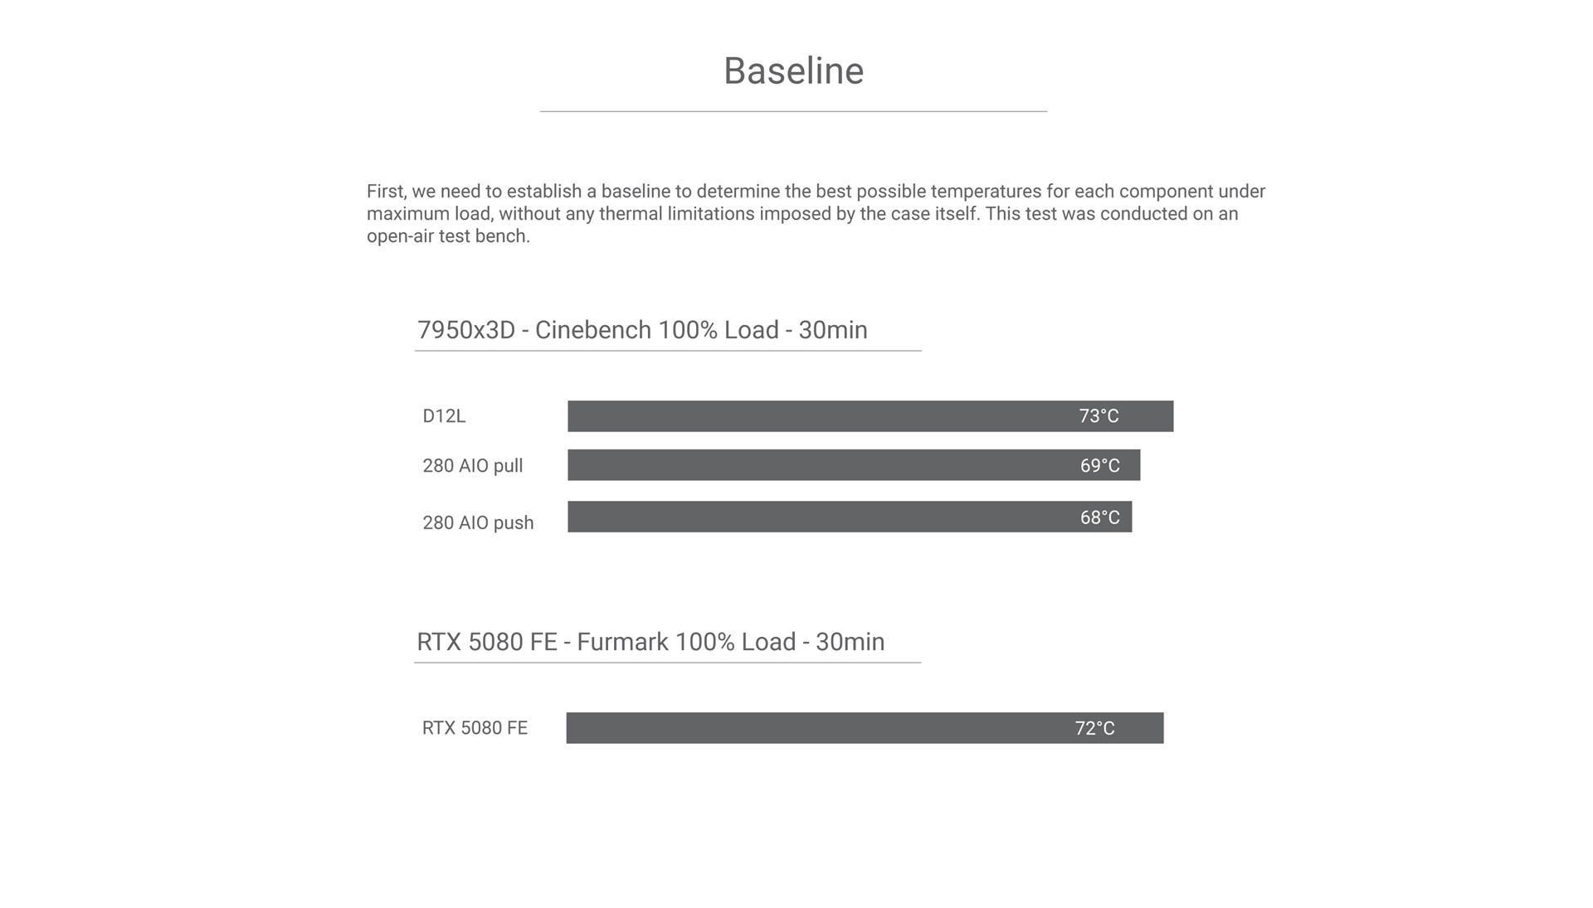Click the 280 AIO push label

tap(478, 523)
